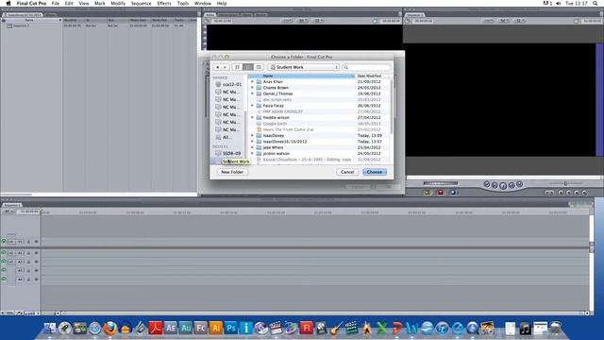
Task: Toggle lock on A1 track
Action: click(x=28, y=253)
